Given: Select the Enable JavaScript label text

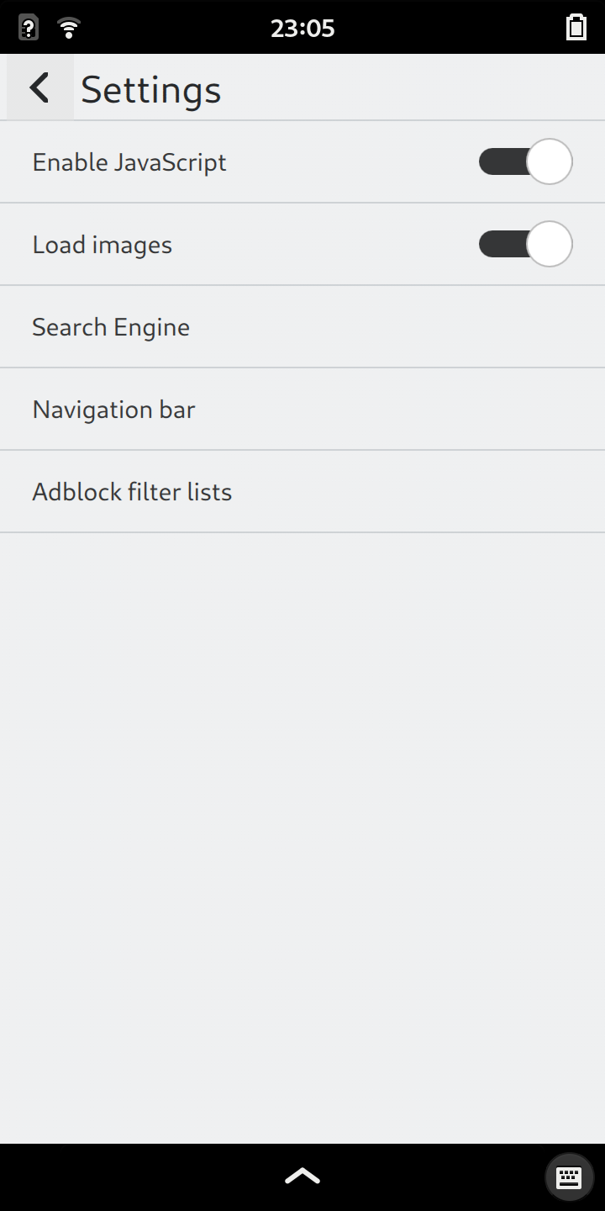Looking at the screenshot, I should pyautogui.click(x=129, y=162).
